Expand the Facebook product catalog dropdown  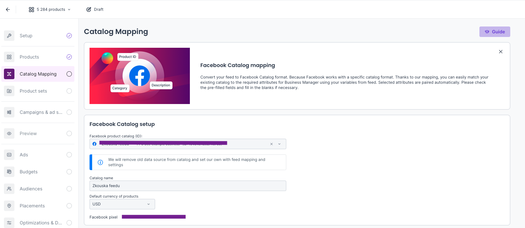pyautogui.click(x=279, y=144)
